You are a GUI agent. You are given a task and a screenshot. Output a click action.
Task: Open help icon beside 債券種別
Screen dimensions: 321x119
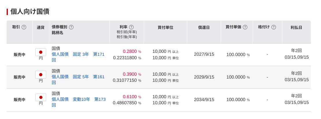(71, 27)
